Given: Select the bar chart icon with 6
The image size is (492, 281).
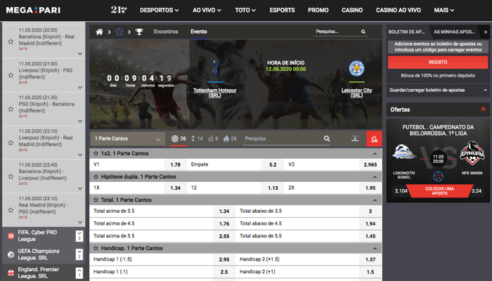Looking at the screenshot, I should 213,138.
